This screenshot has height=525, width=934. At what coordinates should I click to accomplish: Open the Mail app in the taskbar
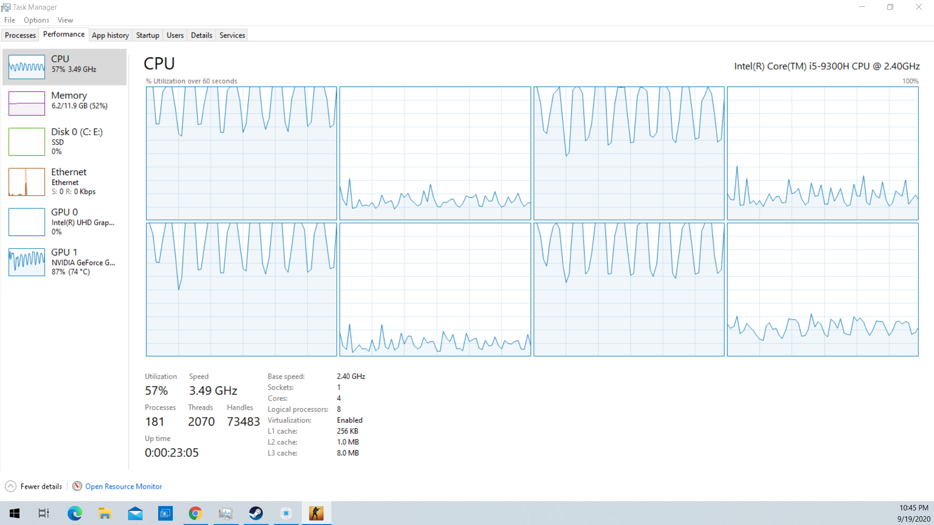[x=135, y=513]
